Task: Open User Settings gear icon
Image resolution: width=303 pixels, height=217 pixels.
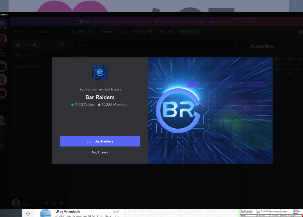Action: (62, 203)
